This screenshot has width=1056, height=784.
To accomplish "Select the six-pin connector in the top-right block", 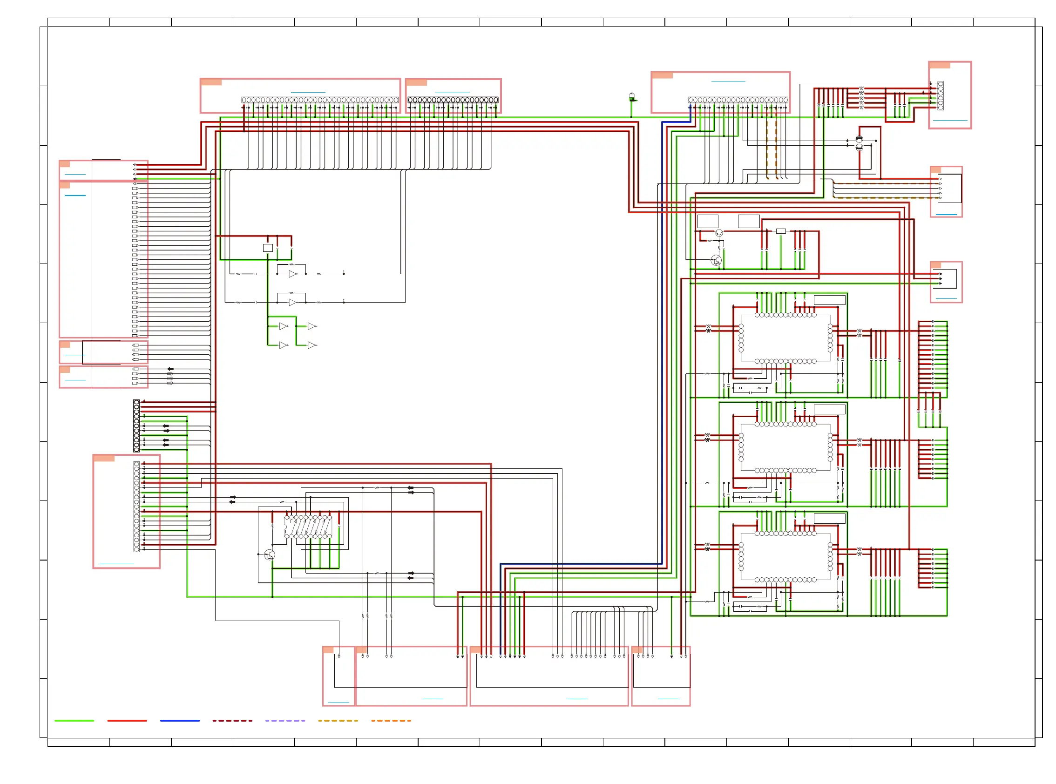I will tap(940, 95).
